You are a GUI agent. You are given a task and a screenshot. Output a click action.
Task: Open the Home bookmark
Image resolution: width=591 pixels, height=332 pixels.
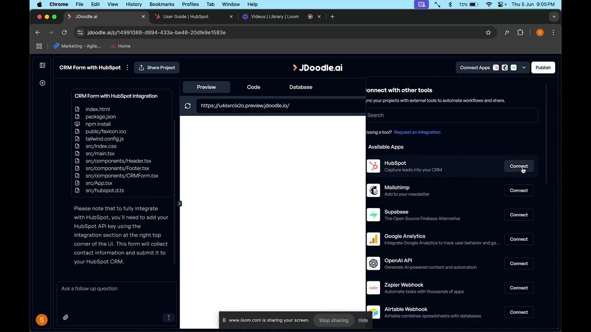pos(120,46)
